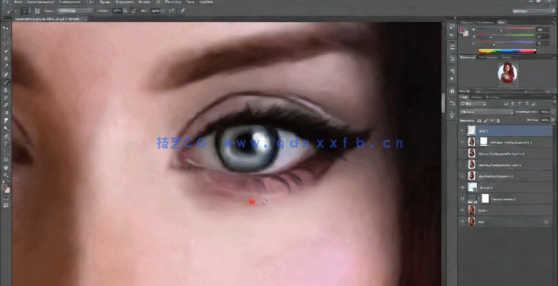This screenshot has width=558, height=286.
Task: Open the layer blend mode dropdown
Action: point(486,112)
